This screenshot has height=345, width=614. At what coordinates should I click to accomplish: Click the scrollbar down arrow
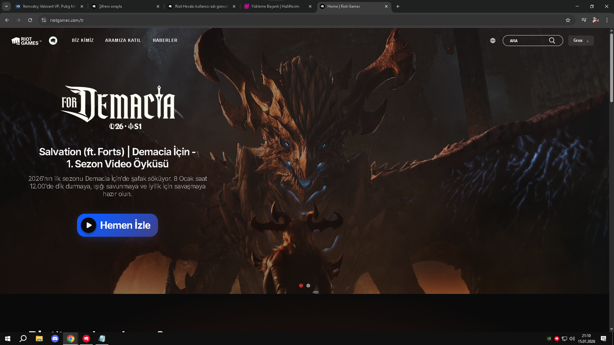coord(611,329)
